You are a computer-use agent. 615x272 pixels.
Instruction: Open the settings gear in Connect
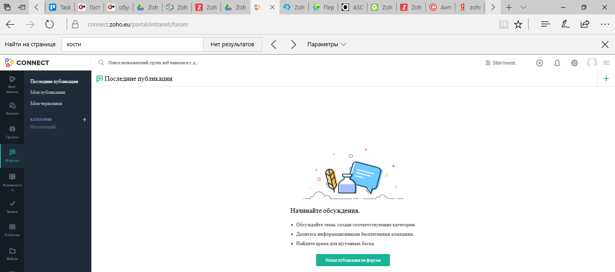tap(574, 63)
